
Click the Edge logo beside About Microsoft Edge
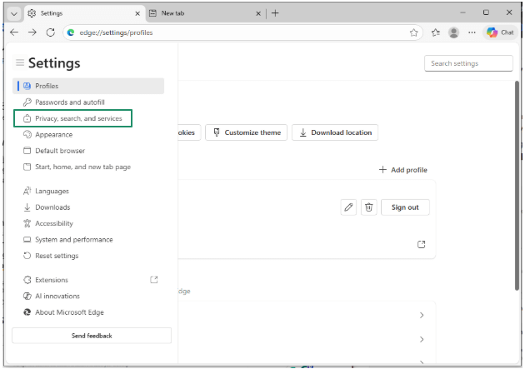27,312
